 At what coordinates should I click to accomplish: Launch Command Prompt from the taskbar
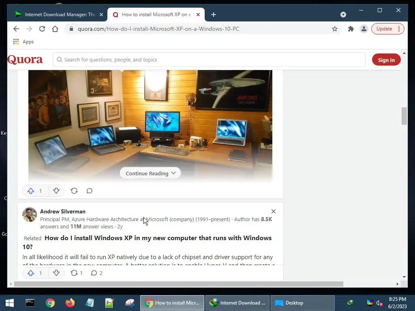pos(30,303)
